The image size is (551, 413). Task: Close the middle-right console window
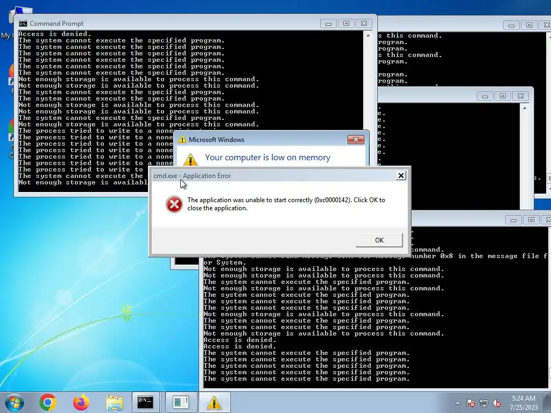(x=521, y=96)
